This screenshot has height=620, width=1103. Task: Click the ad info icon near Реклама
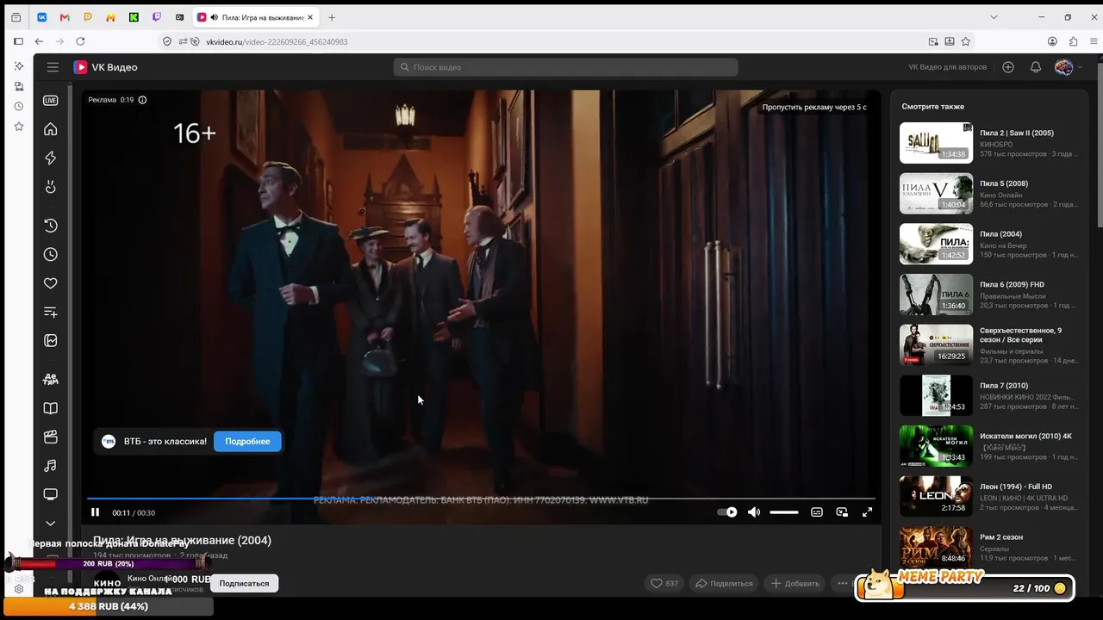coord(142,100)
